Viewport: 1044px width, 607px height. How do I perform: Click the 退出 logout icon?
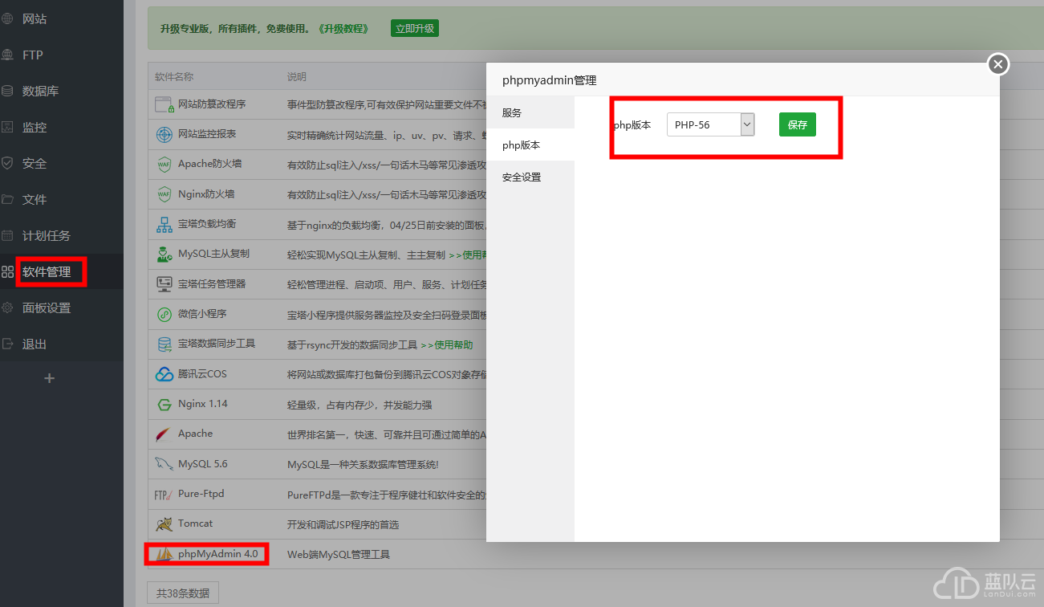(x=7, y=344)
